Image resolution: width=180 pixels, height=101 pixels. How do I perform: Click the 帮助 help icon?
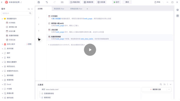(157, 2)
